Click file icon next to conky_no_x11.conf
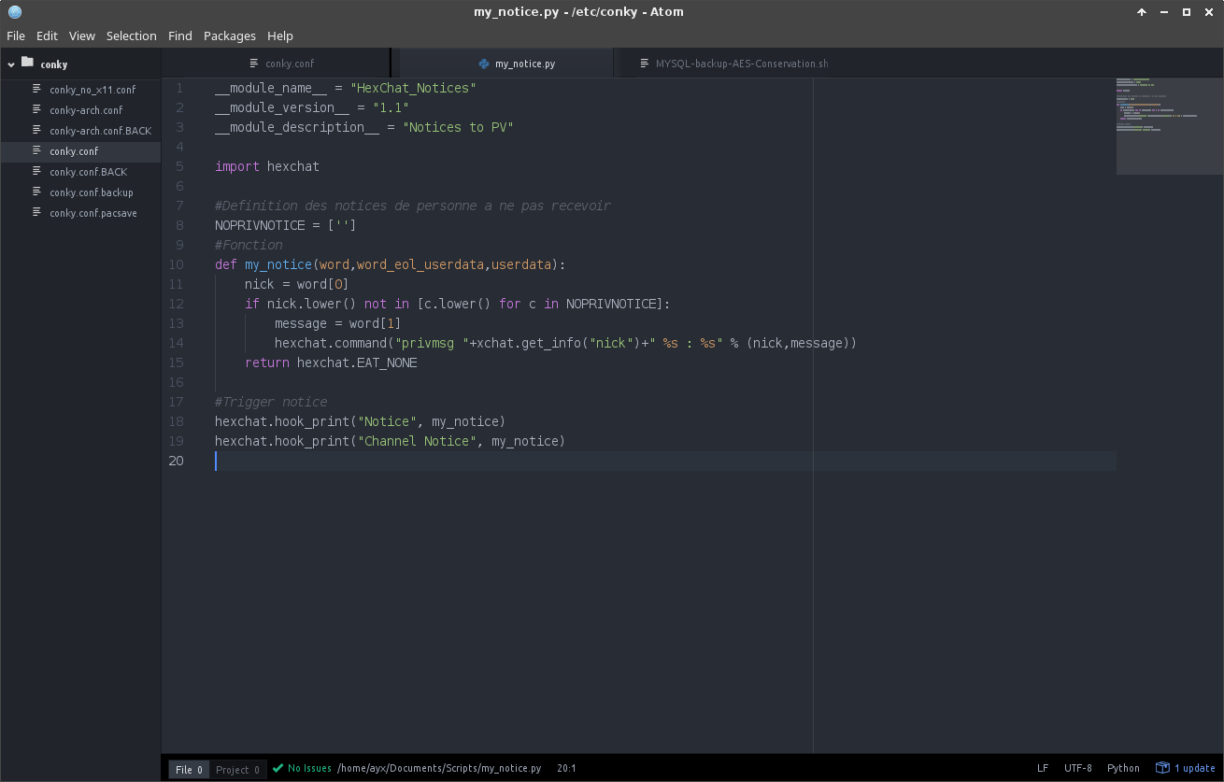 pos(37,89)
